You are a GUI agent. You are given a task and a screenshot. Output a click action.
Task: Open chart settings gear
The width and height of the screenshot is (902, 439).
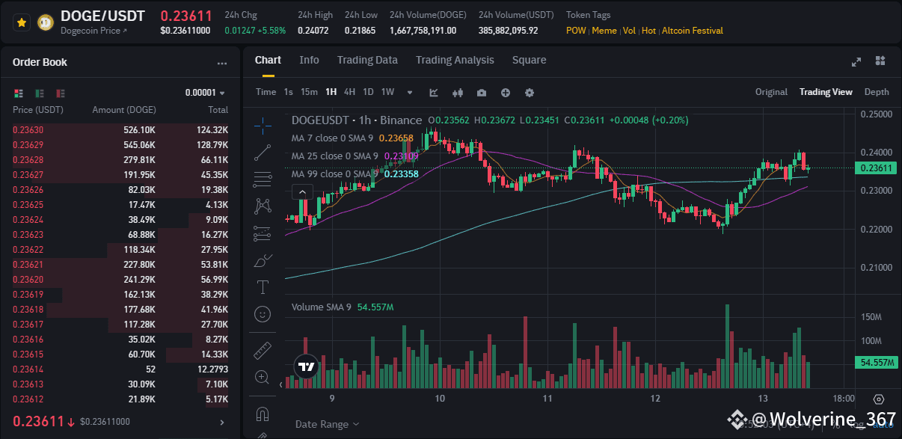pyautogui.click(x=530, y=93)
